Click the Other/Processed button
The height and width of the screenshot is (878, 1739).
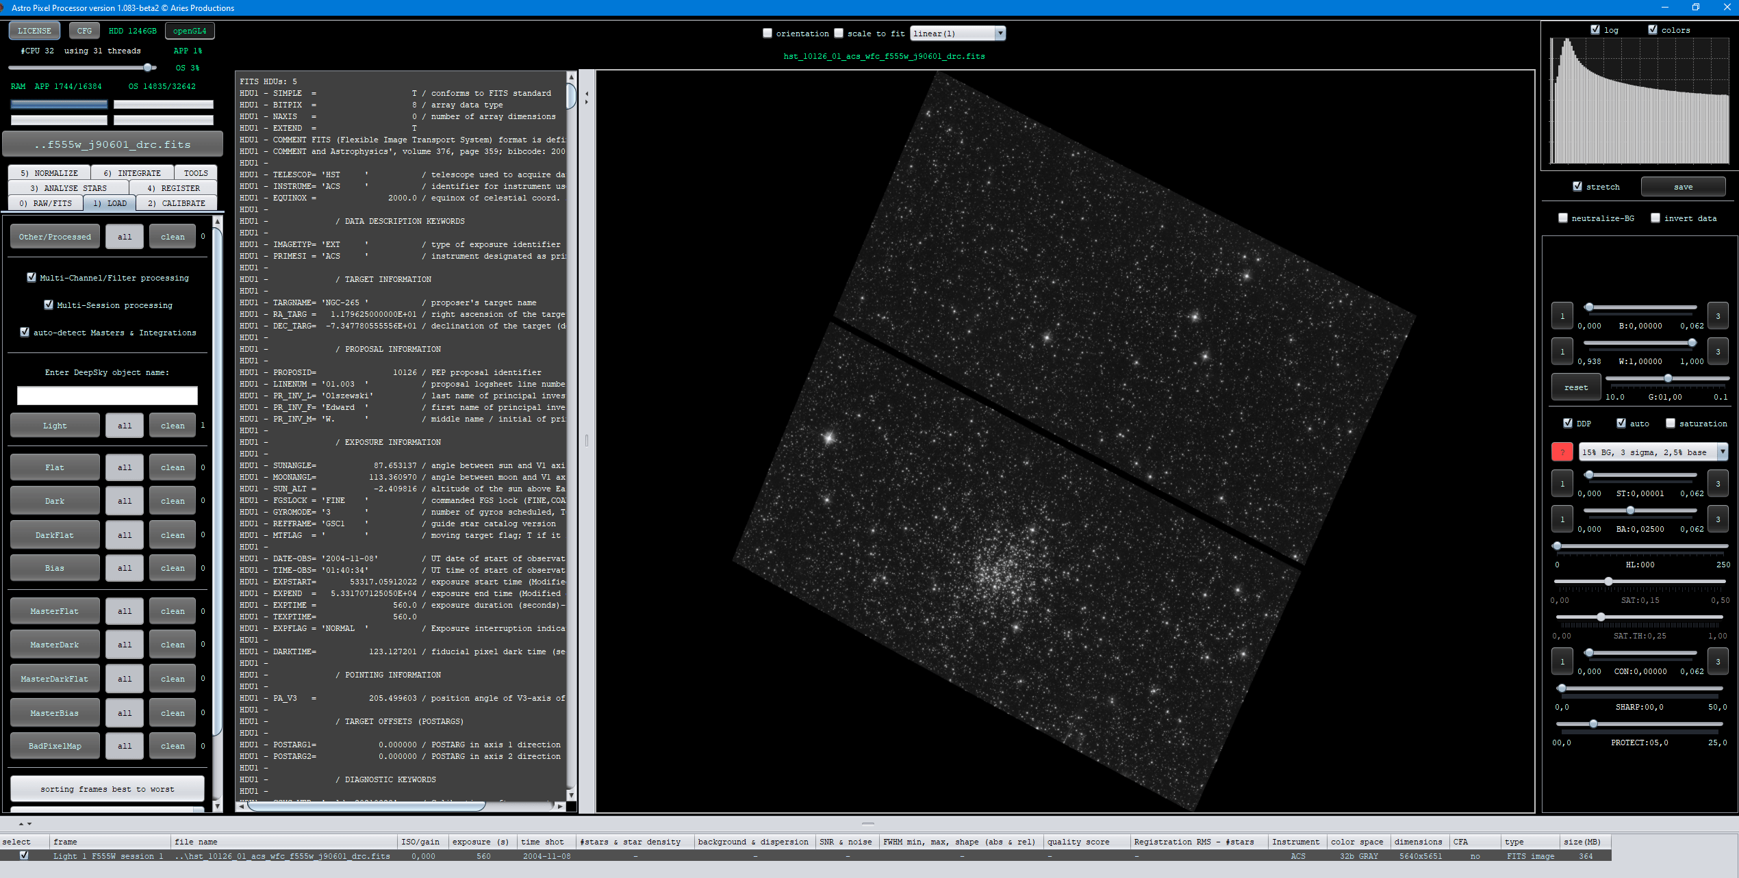coord(55,236)
